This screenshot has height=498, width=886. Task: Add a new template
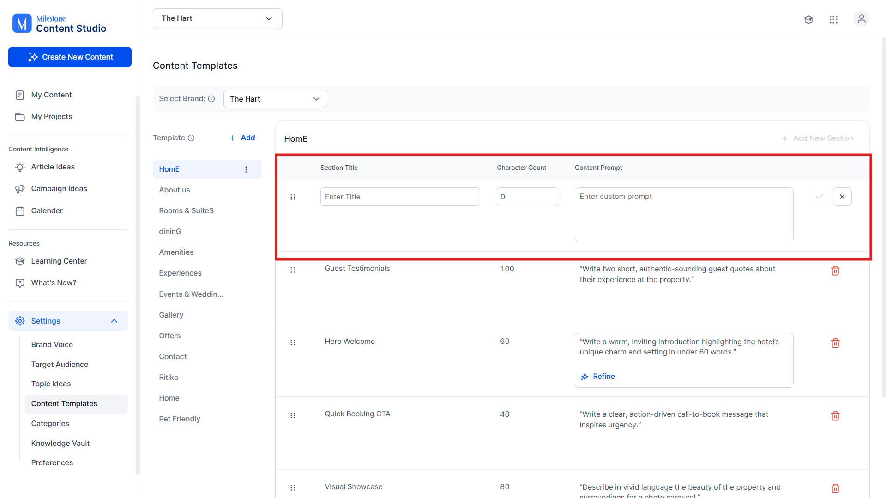pyautogui.click(x=242, y=138)
